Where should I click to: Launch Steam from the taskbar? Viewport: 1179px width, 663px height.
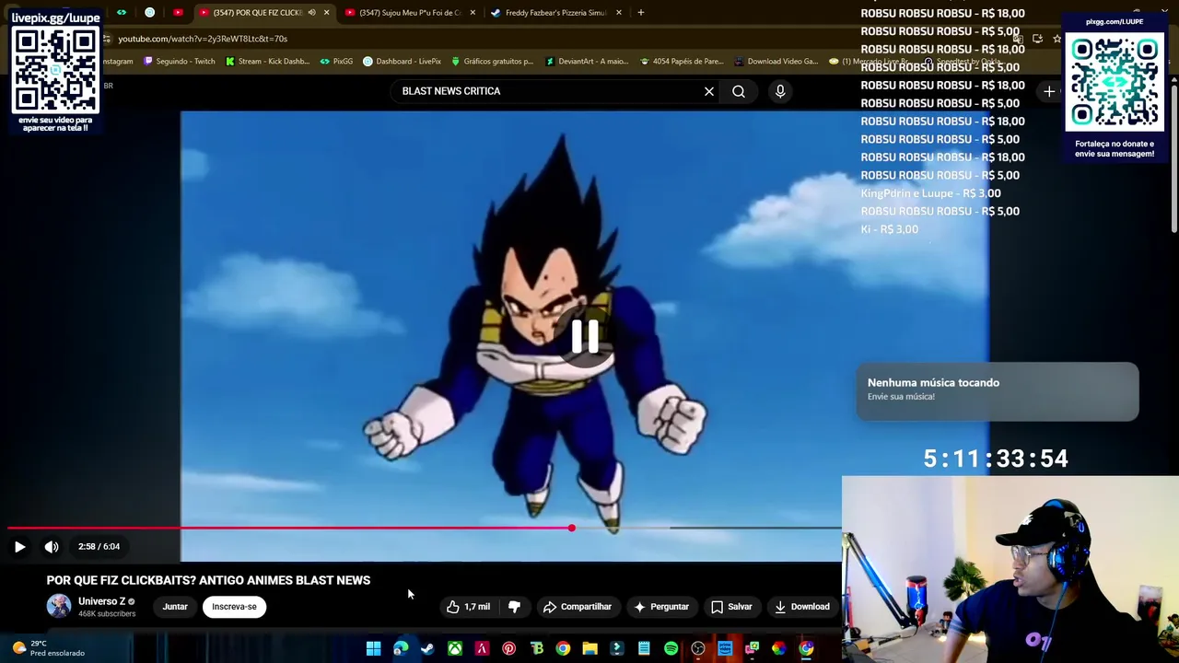point(427,649)
